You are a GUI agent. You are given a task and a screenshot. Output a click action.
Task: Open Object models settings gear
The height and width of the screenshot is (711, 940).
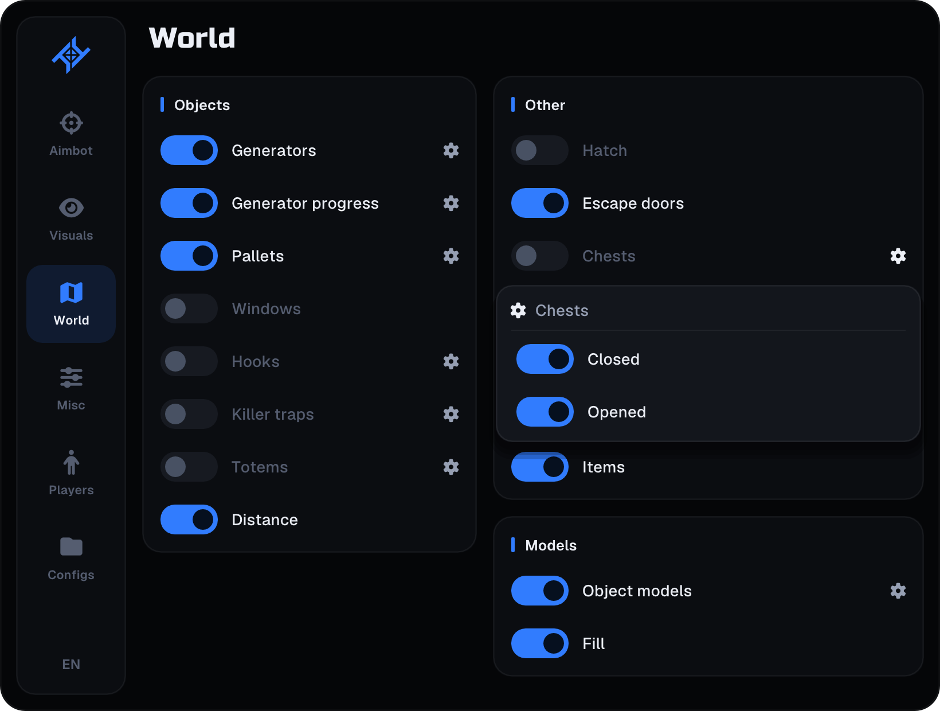point(898,591)
